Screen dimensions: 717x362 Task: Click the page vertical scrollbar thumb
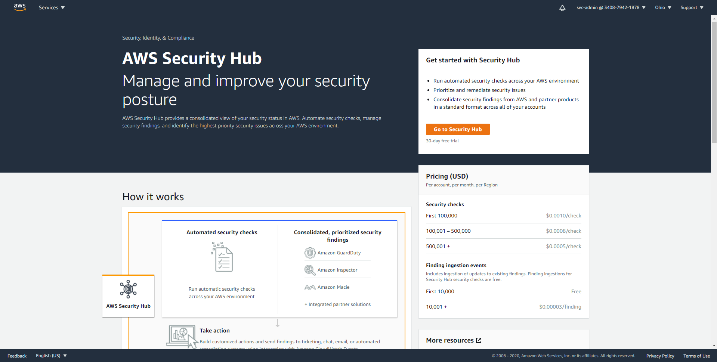[714, 82]
